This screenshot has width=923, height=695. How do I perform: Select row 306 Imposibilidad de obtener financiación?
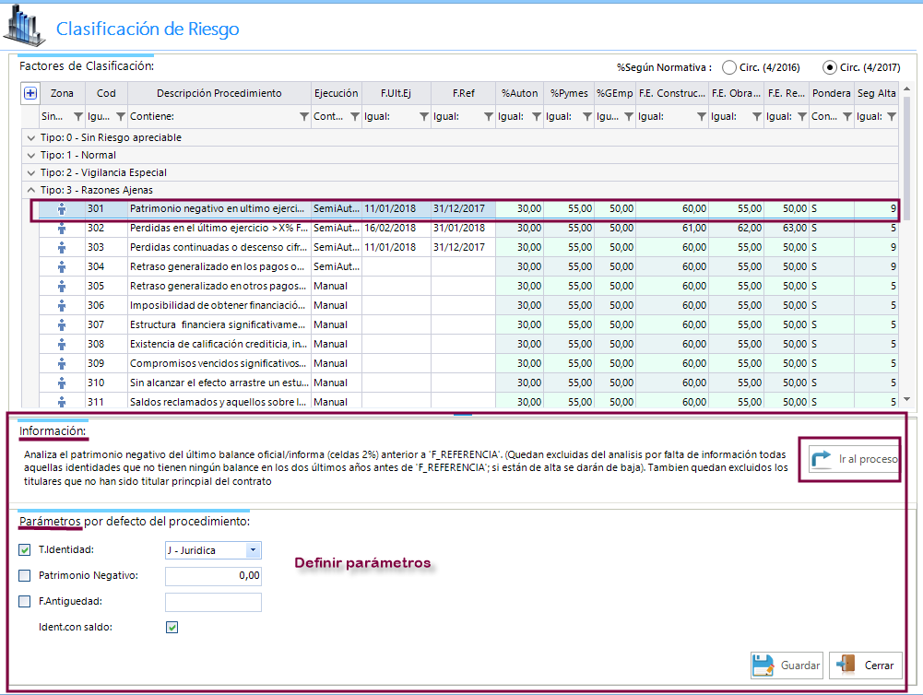tap(468, 306)
